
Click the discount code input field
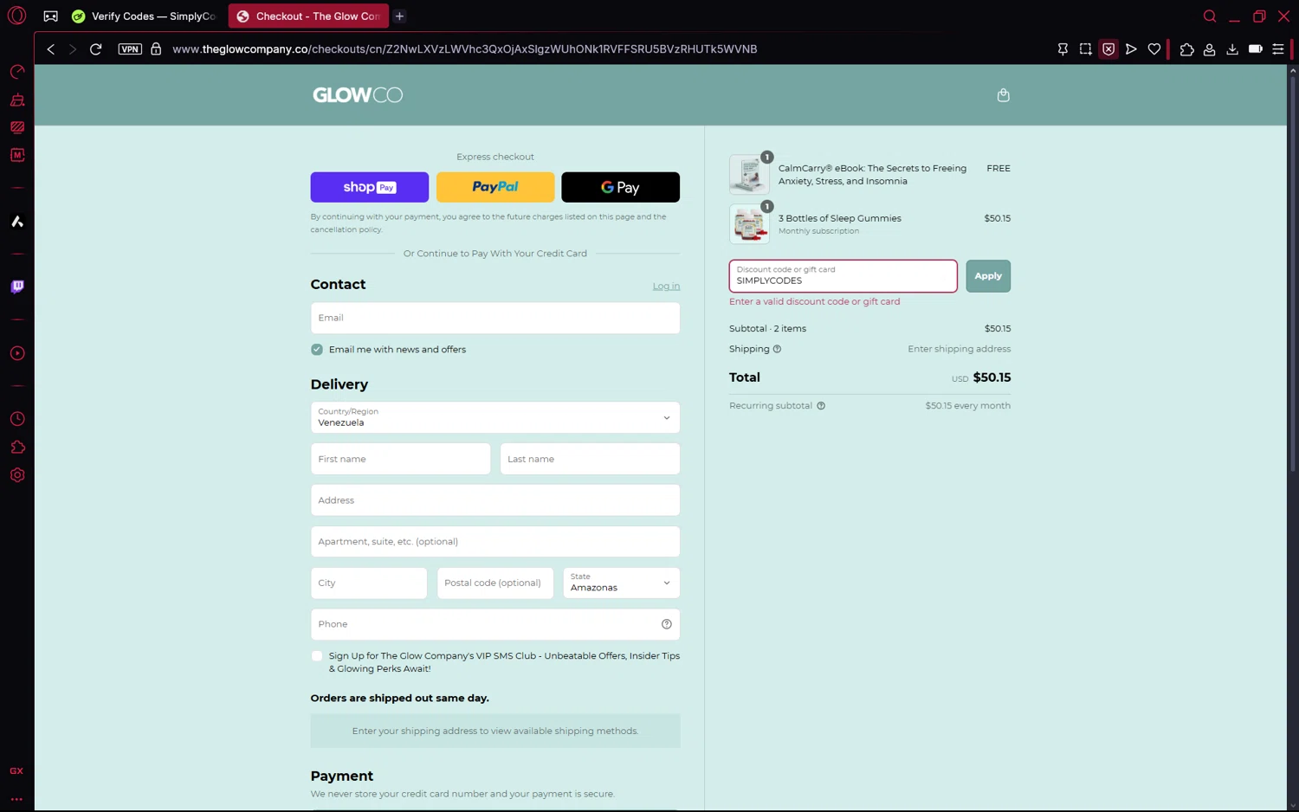click(x=843, y=276)
